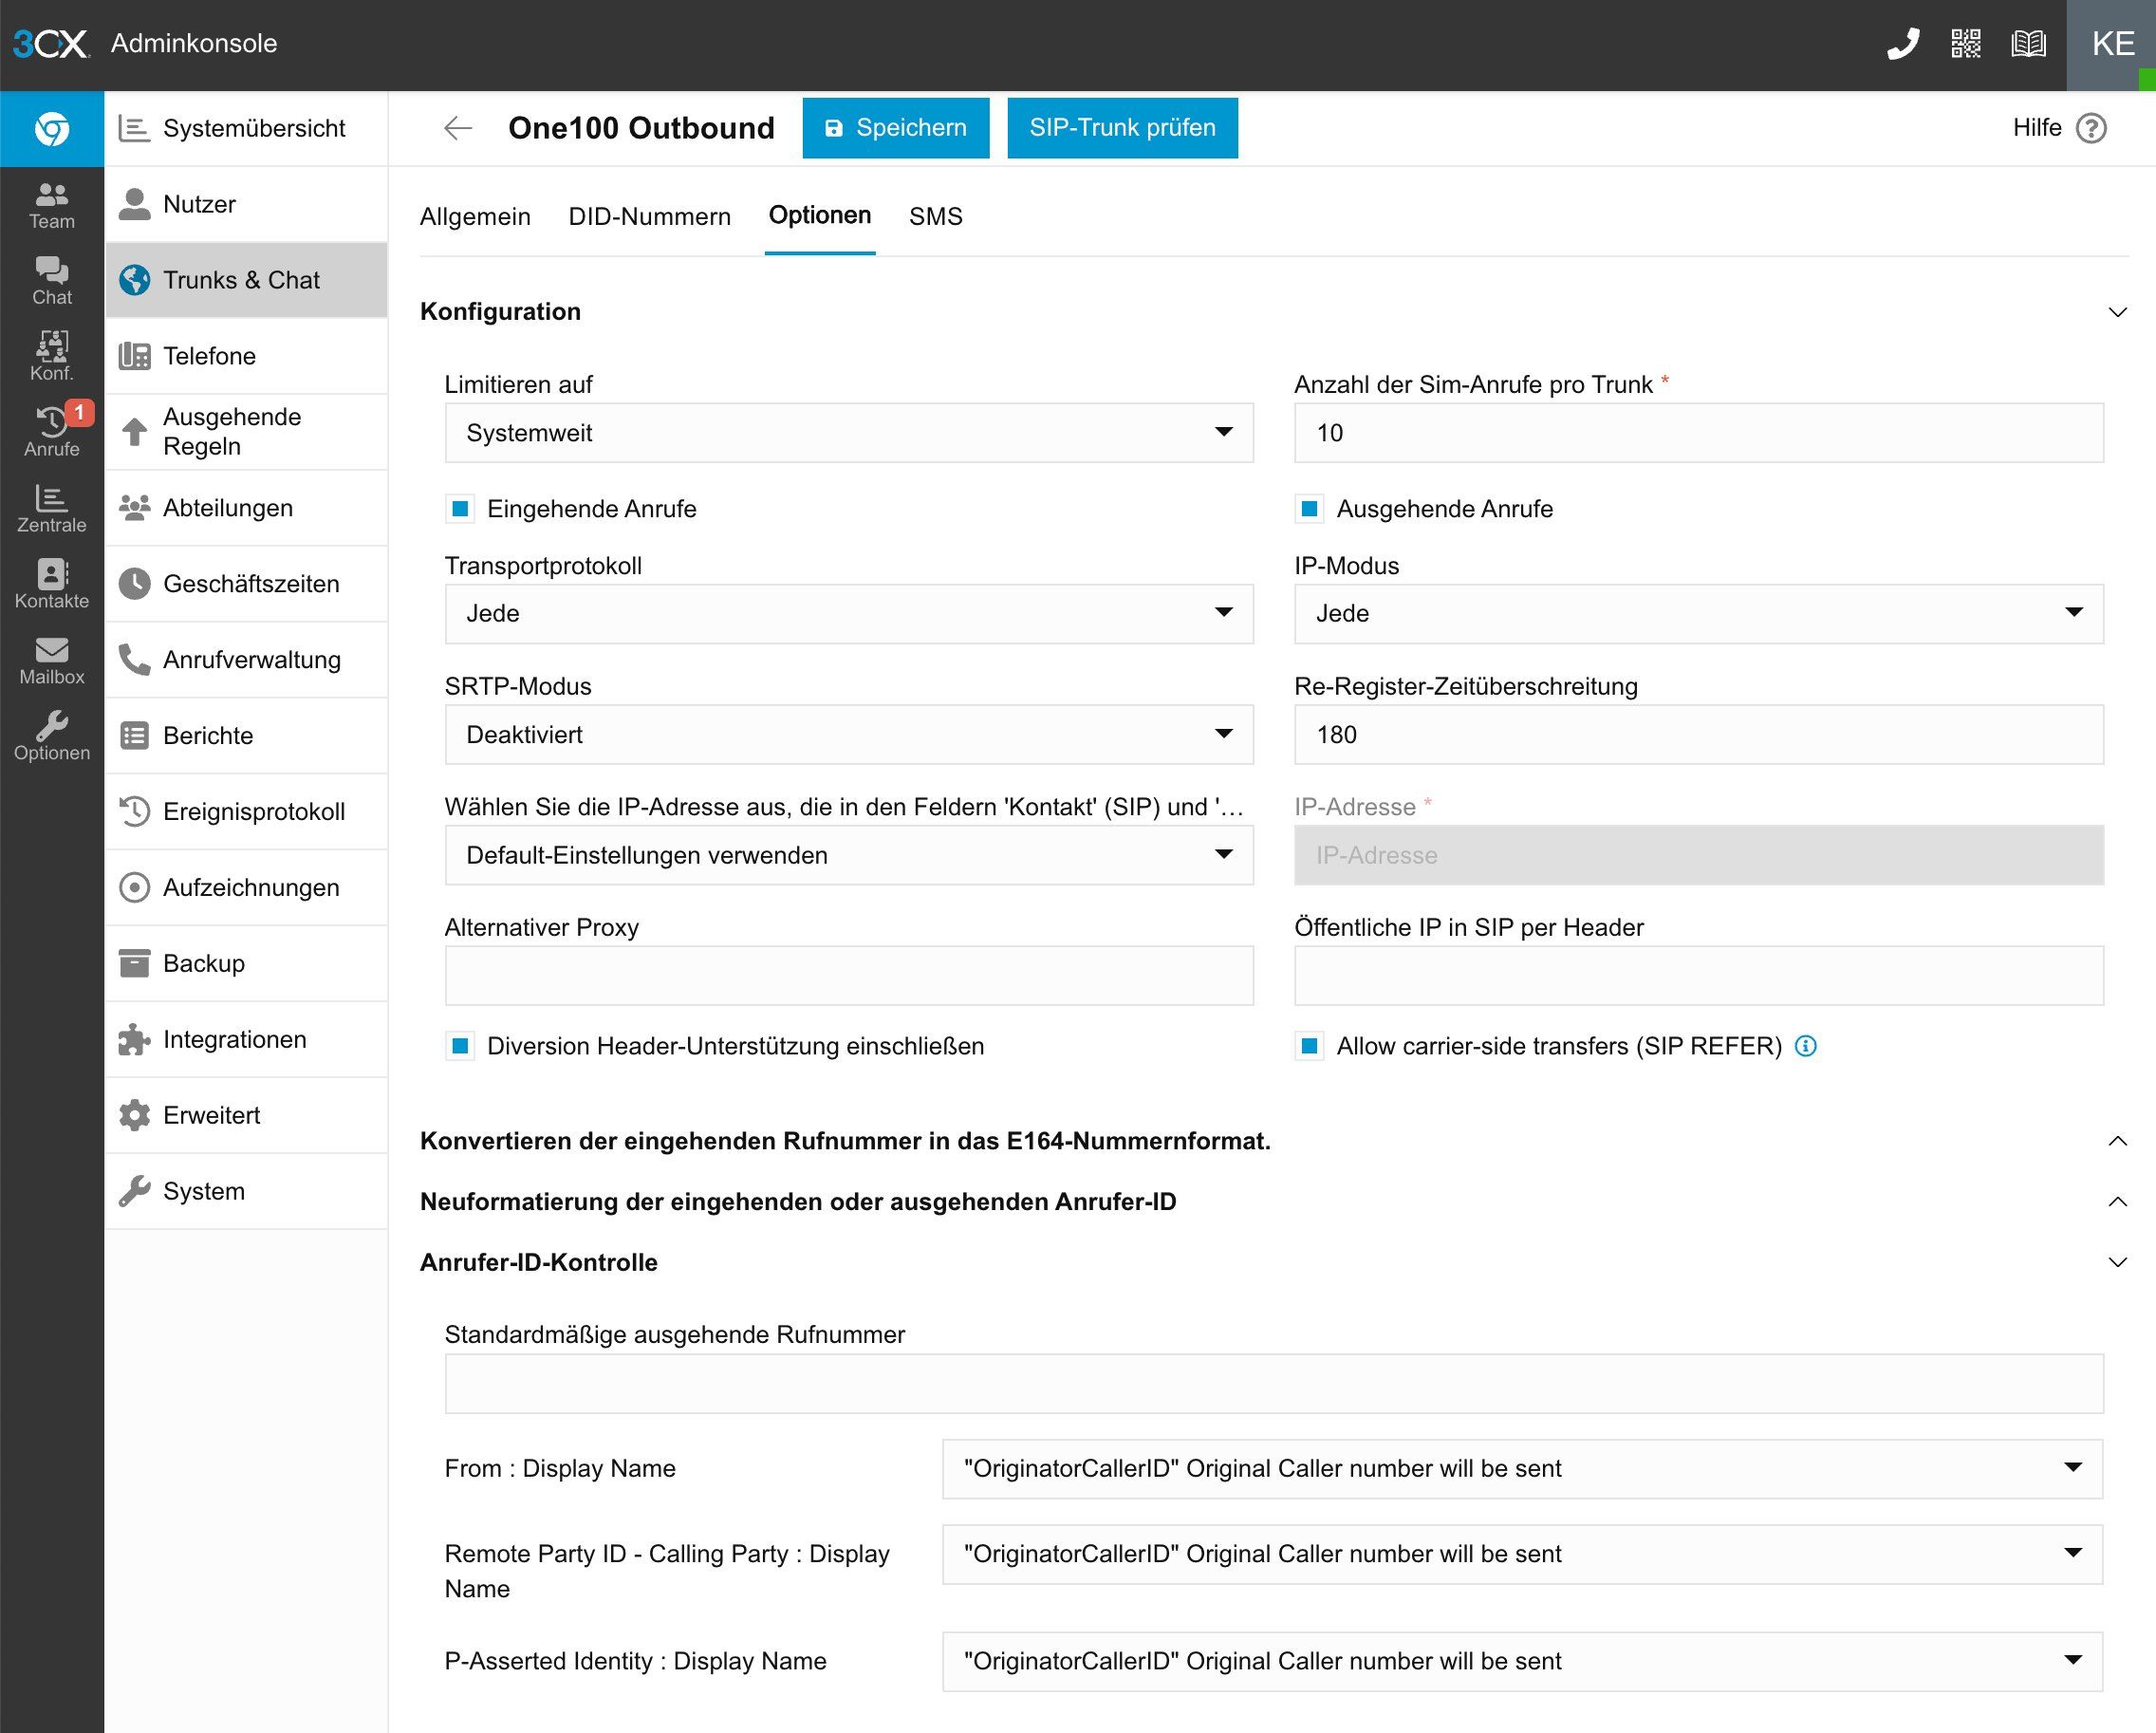Switch to the SMS tab
This screenshot has width=2156, height=1733.
coord(936,217)
